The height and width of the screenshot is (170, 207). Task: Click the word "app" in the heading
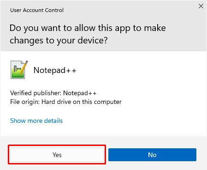[122, 29]
